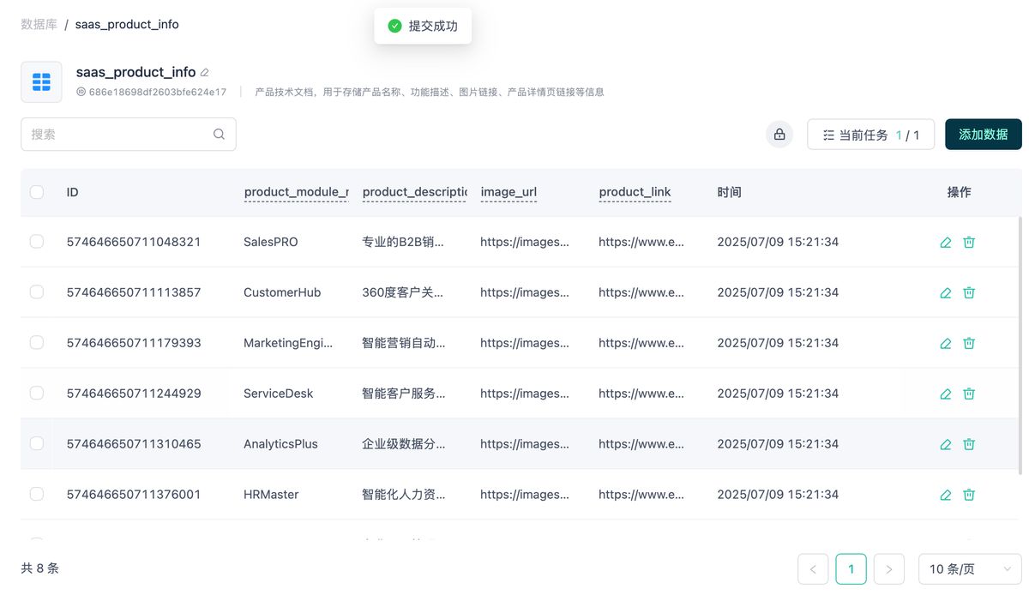The height and width of the screenshot is (607, 1029).
Task: Click the previous page chevron in pagination
Action: click(x=813, y=568)
